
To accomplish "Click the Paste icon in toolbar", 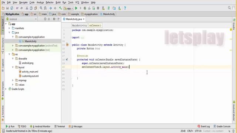I will (x=36, y=8).
